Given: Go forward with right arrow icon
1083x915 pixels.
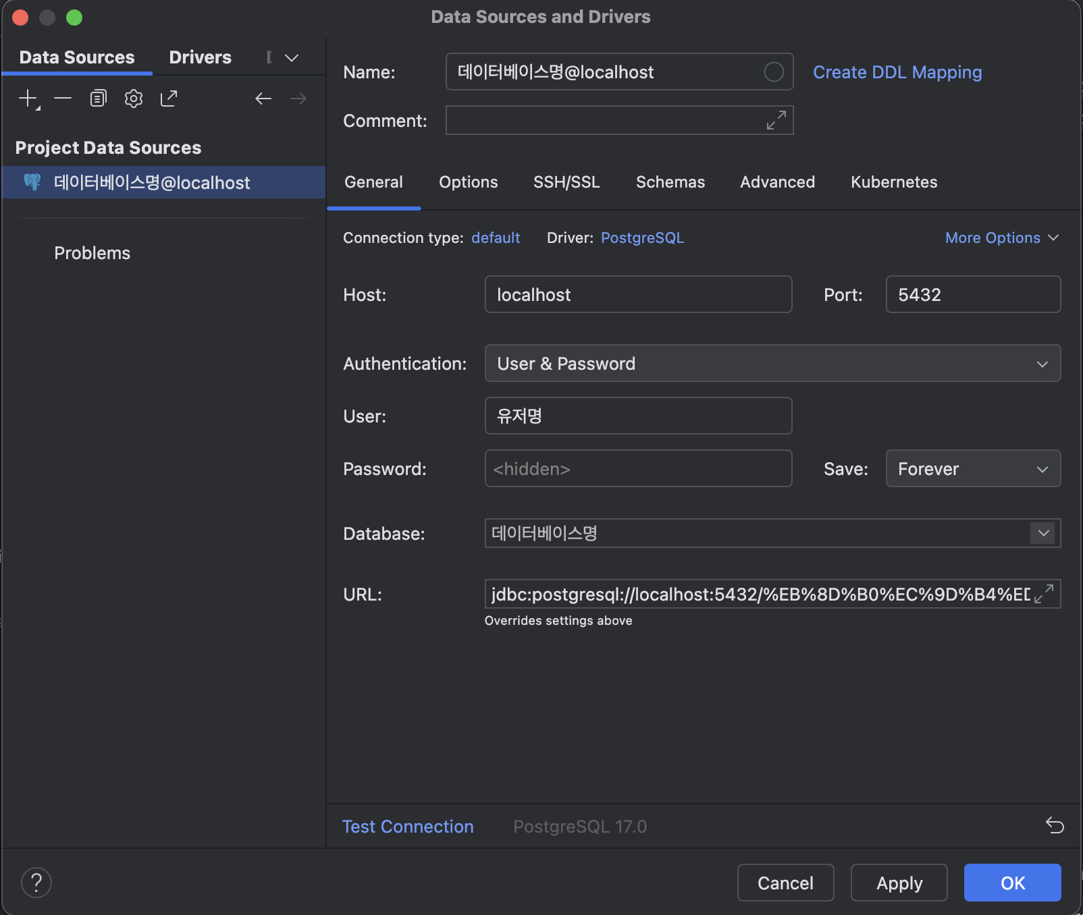Looking at the screenshot, I should 298,99.
